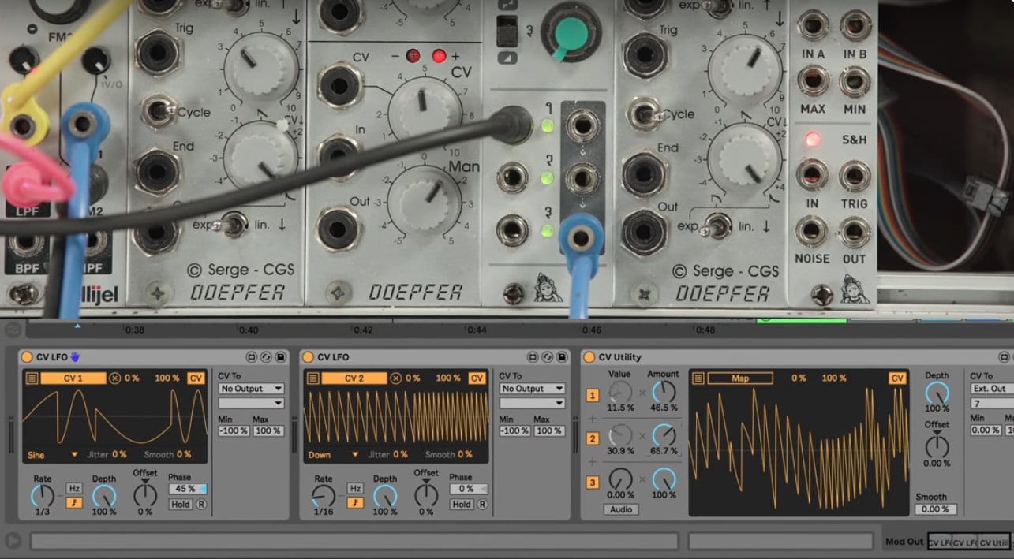Open second CV LFO Max editor icon
Image resolution: width=1014 pixels, height=559 pixels.
pos(534,357)
